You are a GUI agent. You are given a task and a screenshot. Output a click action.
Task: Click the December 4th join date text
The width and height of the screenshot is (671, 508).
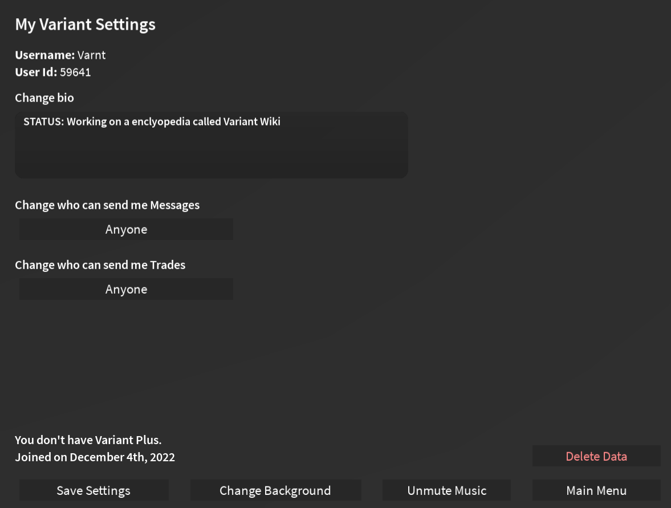[x=95, y=457]
